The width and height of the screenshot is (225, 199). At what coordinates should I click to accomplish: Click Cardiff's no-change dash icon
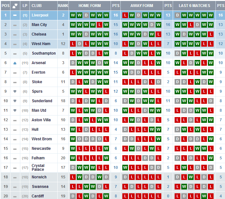[x=15, y=197]
